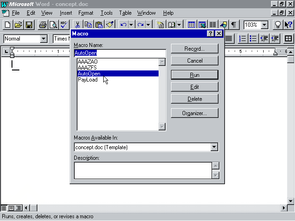Apply bulleted list formatting
Viewport: 295px width, 221px height.
click(253, 39)
